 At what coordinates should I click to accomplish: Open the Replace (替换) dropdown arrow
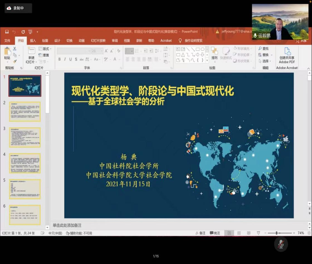[x=272, y=55]
